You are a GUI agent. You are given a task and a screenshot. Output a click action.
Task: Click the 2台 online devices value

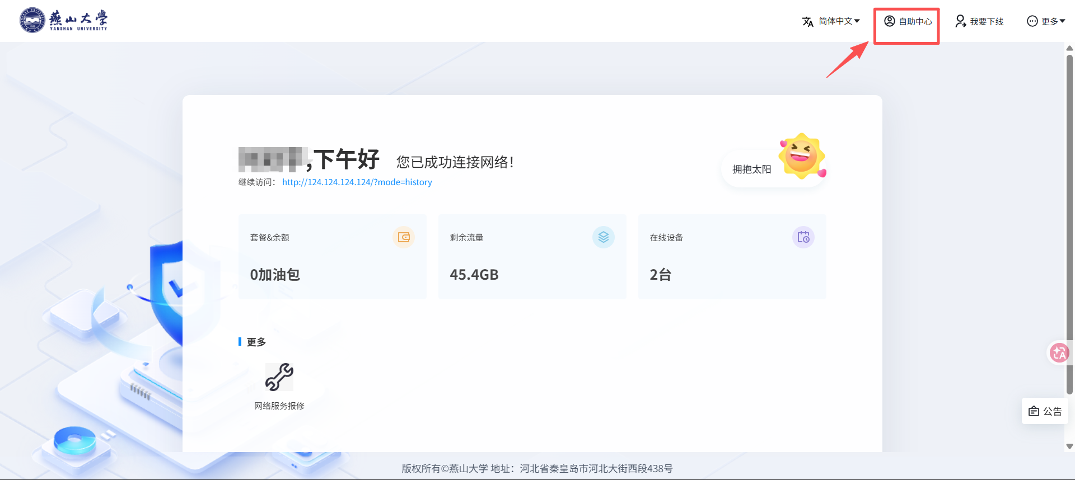(x=660, y=275)
